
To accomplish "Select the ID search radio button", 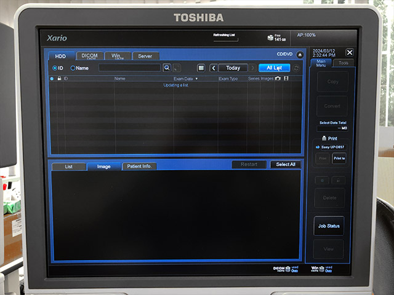I will coord(55,68).
